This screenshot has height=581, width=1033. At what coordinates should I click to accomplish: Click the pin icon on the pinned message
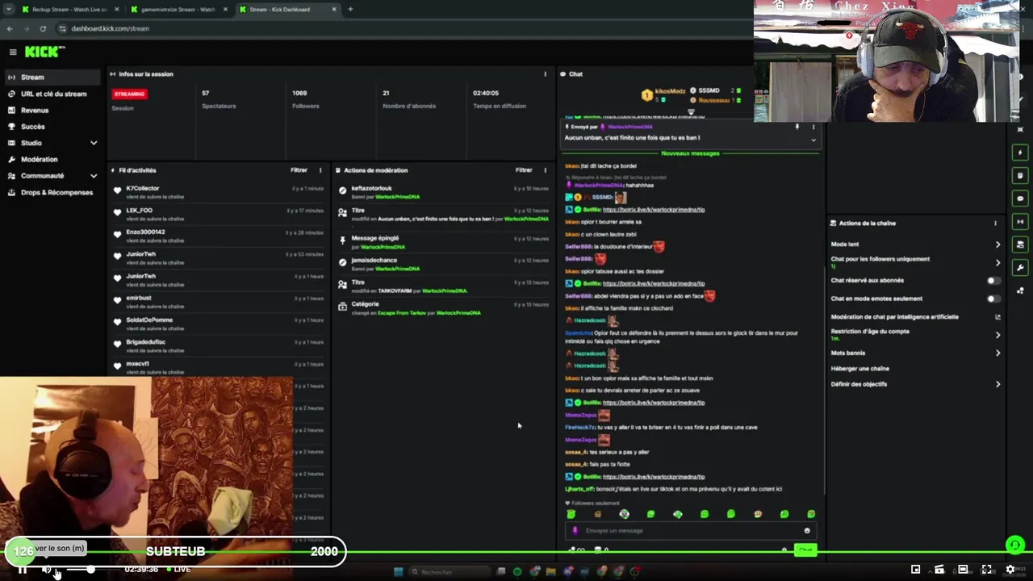click(797, 127)
